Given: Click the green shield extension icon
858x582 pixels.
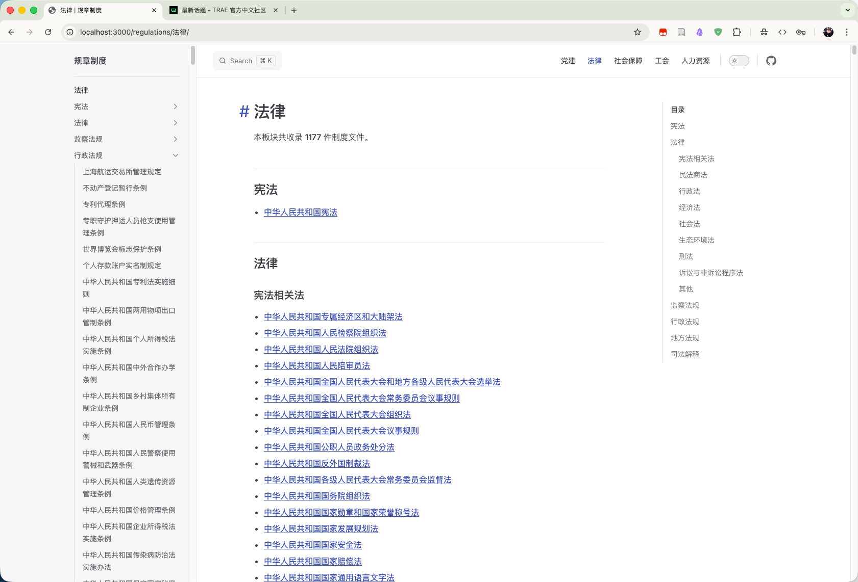Looking at the screenshot, I should click(718, 32).
